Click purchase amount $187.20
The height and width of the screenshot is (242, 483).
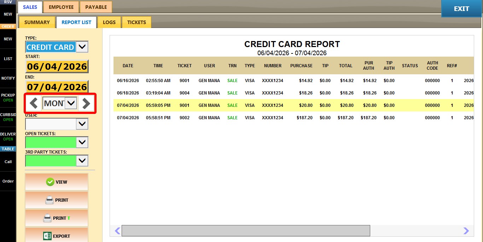tap(304, 118)
